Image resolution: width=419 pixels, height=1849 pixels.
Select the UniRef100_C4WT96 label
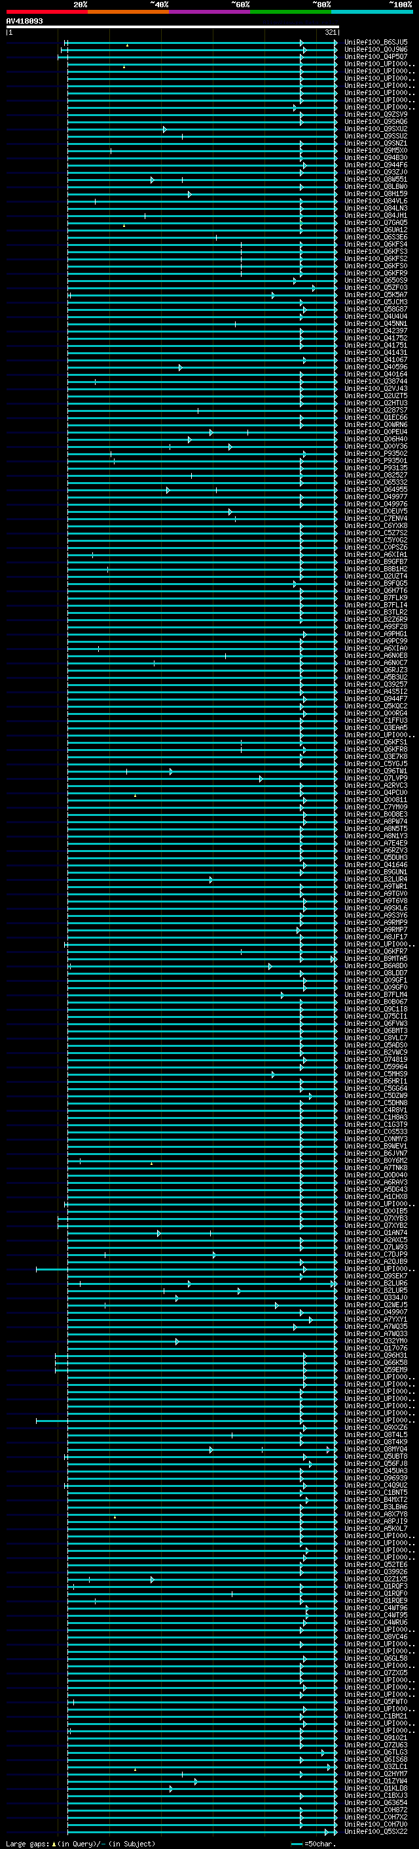coord(376,1608)
